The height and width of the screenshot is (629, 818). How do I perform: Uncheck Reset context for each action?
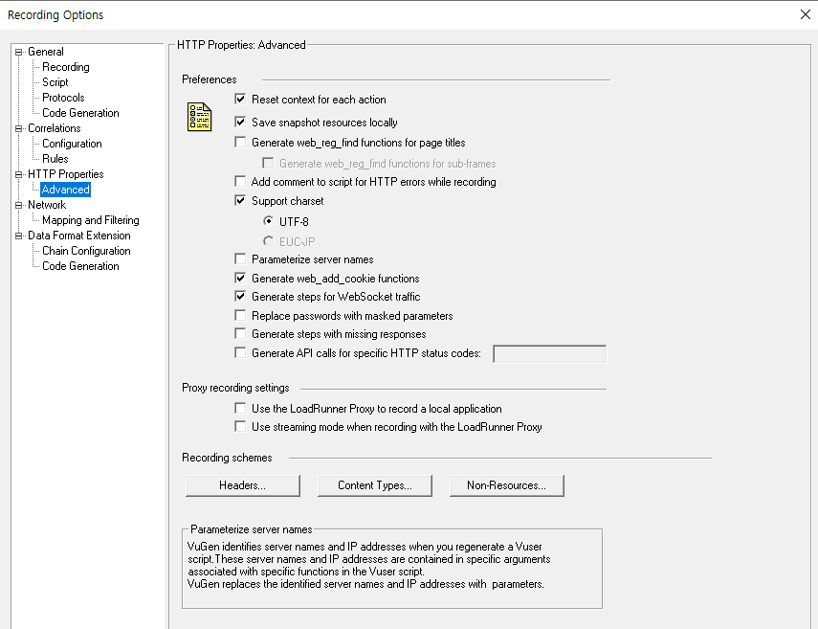(240, 100)
